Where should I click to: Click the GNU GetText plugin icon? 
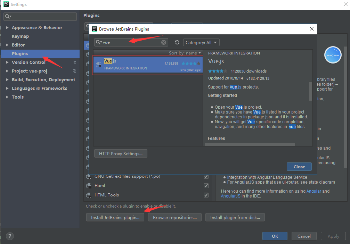pyautogui.click(x=89, y=177)
